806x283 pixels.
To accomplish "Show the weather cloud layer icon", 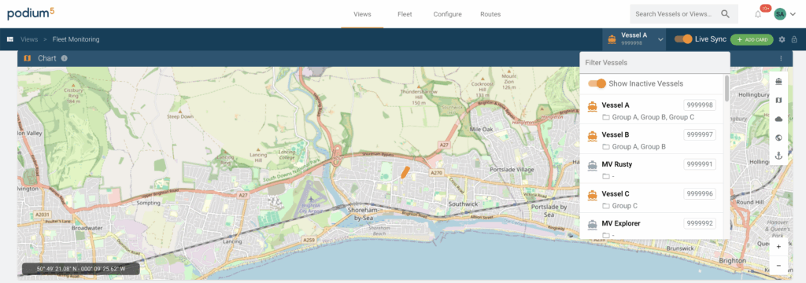I will click(778, 119).
